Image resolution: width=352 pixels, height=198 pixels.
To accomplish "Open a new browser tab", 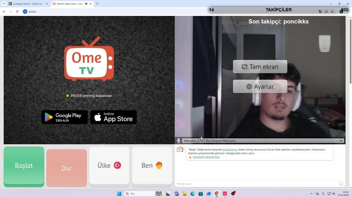I will pos(97,4).
